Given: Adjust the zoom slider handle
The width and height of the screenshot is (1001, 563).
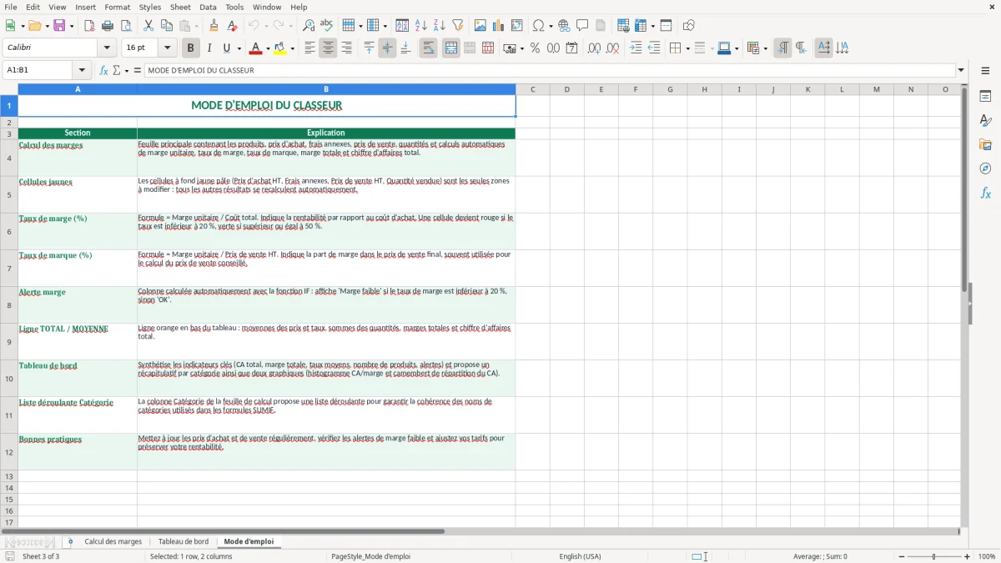Looking at the screenshot, I should pos(934,556).
